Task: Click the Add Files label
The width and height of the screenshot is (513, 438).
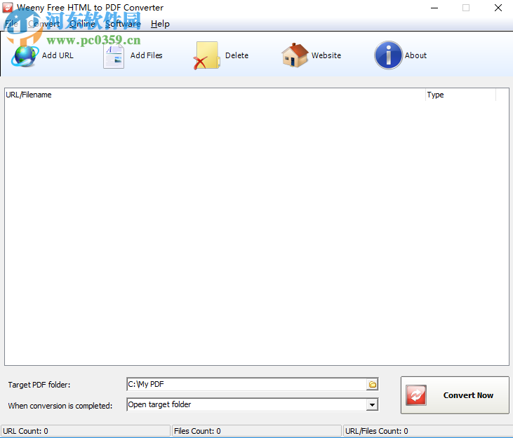Action: [146, 55]
